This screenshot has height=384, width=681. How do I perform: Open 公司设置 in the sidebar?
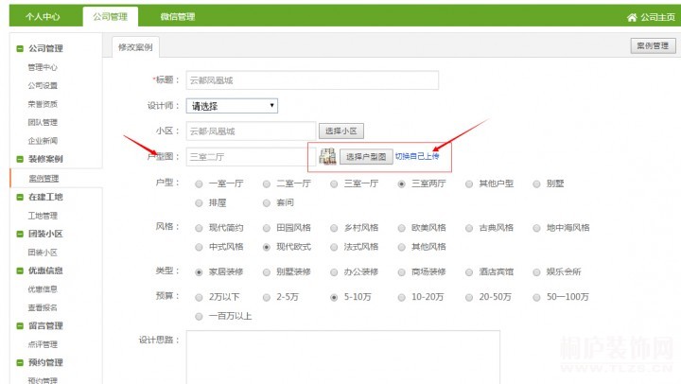click(x=43, y=85)
